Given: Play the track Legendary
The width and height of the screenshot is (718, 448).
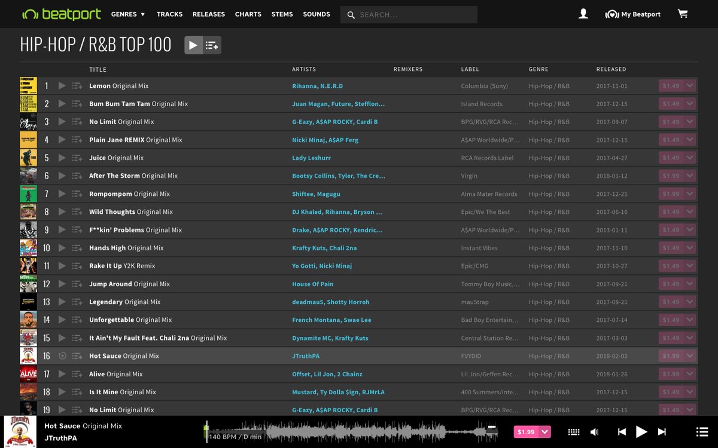Looking at the screenshot, I should click(62, 302).
